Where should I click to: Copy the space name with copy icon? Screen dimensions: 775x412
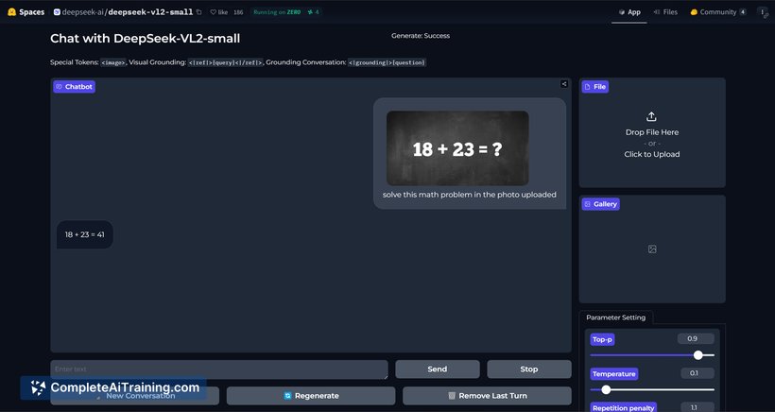point(198,12)
